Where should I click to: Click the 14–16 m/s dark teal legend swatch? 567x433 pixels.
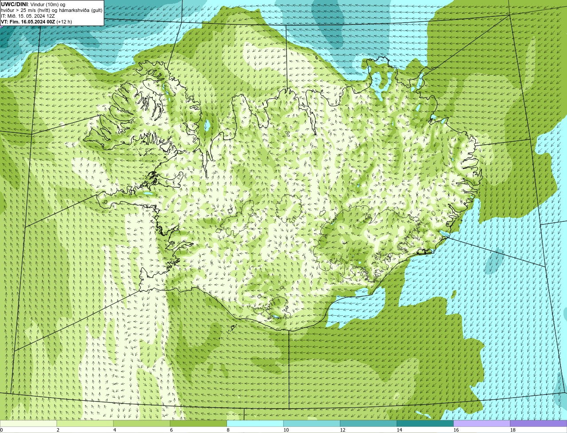425,423
